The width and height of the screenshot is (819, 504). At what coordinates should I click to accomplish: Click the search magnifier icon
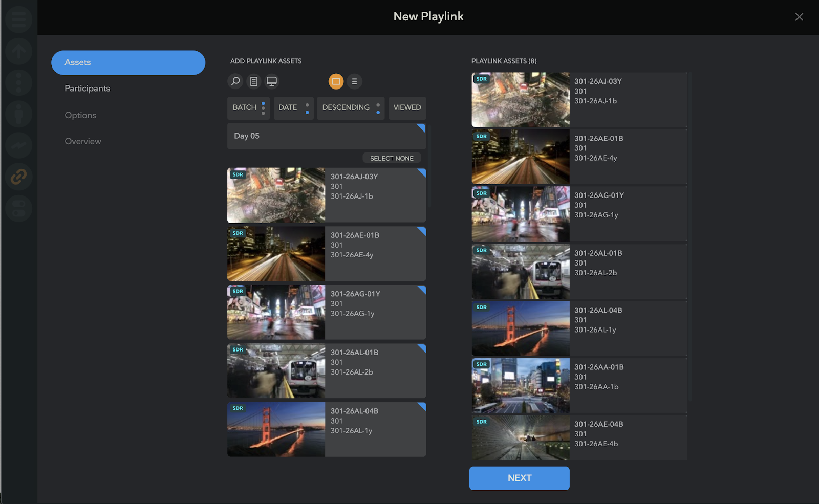coord(235,81)
